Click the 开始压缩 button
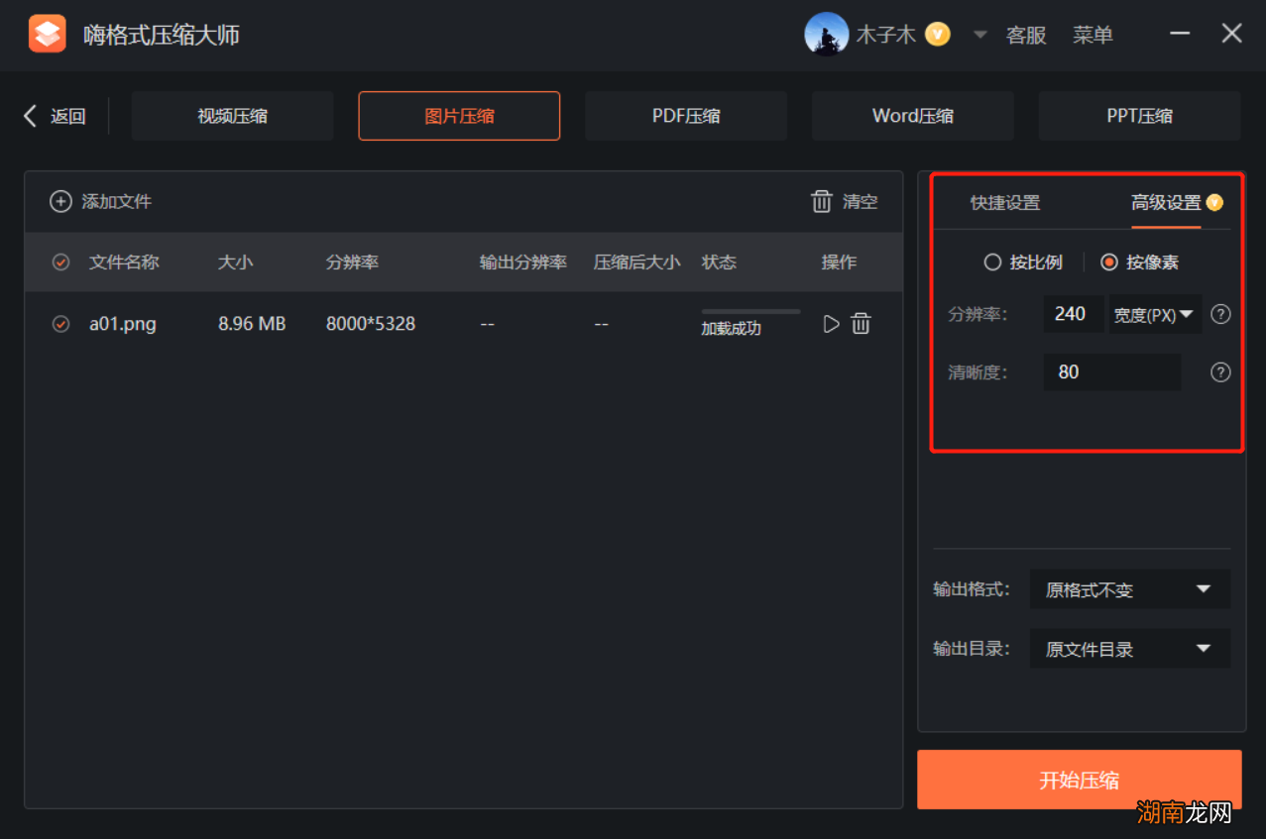This screenshot has height=839, width=1266. click(x=1080, y=780)
